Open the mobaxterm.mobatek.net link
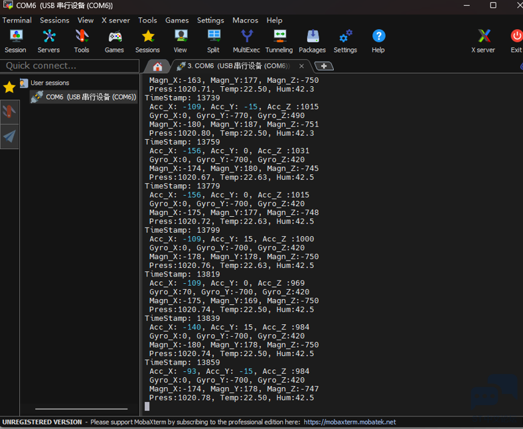The height and width of the screenshot is (429, 523). pyautogui.click(x=349, y=422)
